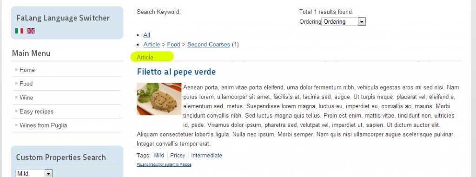476x177 pixels.
Task: Open the FaLang translation system footer link
Action: tap(164, 164)
